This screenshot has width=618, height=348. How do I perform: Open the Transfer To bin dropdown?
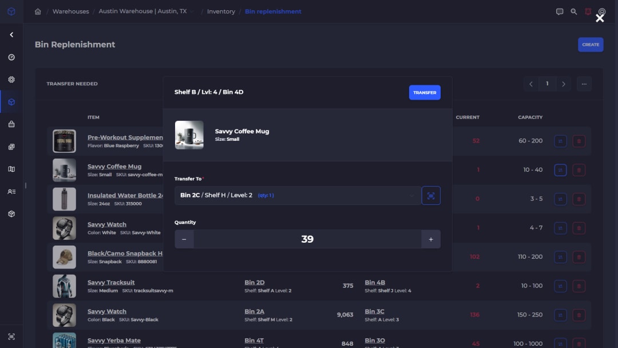click(298, 196)
